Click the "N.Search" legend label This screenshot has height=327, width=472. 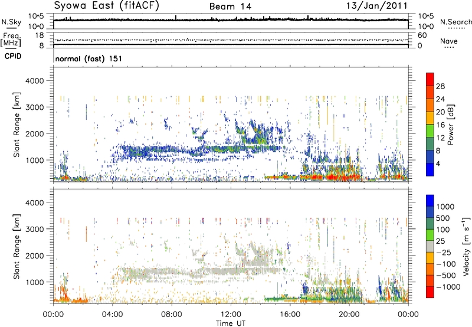coord(456,22)
